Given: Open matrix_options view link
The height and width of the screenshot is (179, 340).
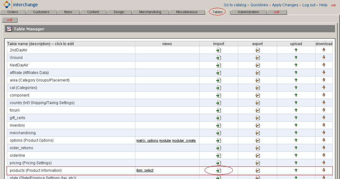Looking at the screenshot, I should (147, 140).
